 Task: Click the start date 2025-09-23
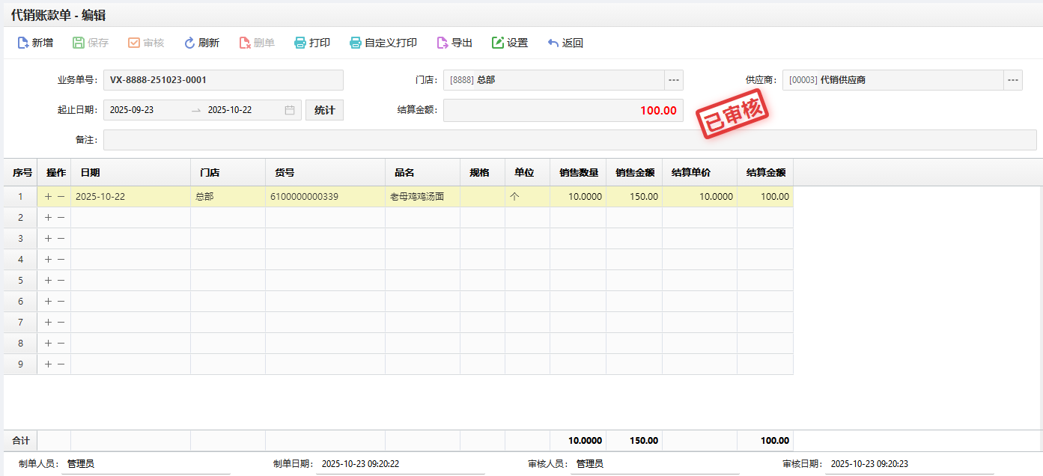133,110
